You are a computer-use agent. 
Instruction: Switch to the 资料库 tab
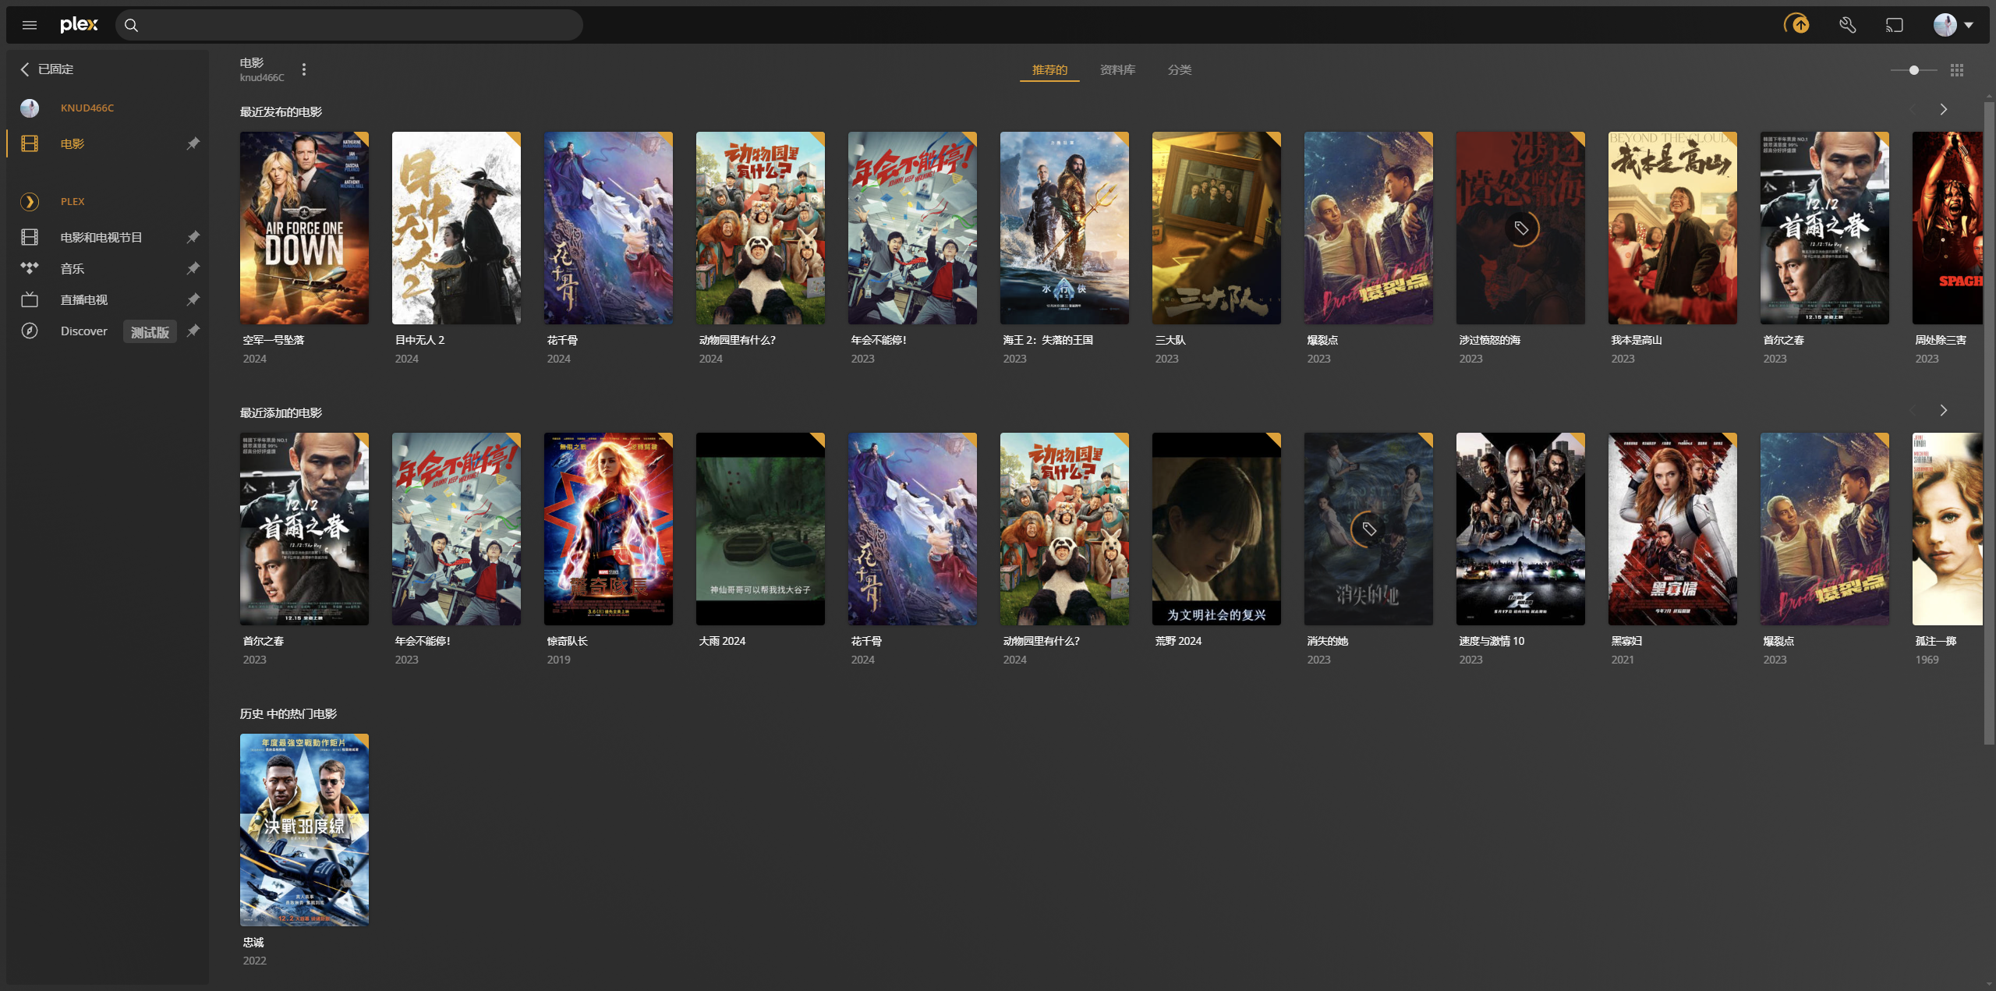point(1117,70)
